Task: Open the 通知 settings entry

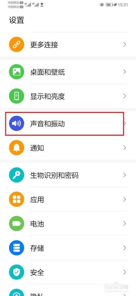Action: [68, 148]
